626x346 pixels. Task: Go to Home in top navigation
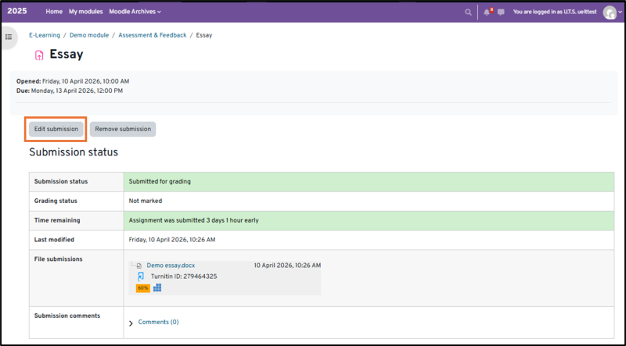point(54,12)
